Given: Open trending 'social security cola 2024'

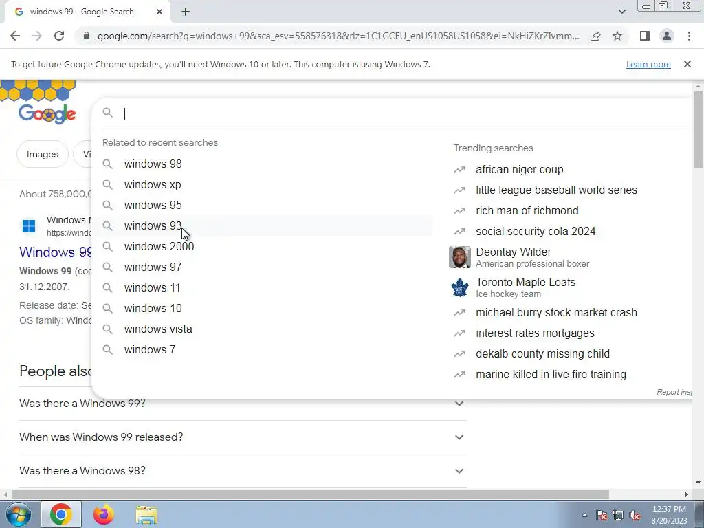Looking at the screenshot, I should tap(536, 231).
